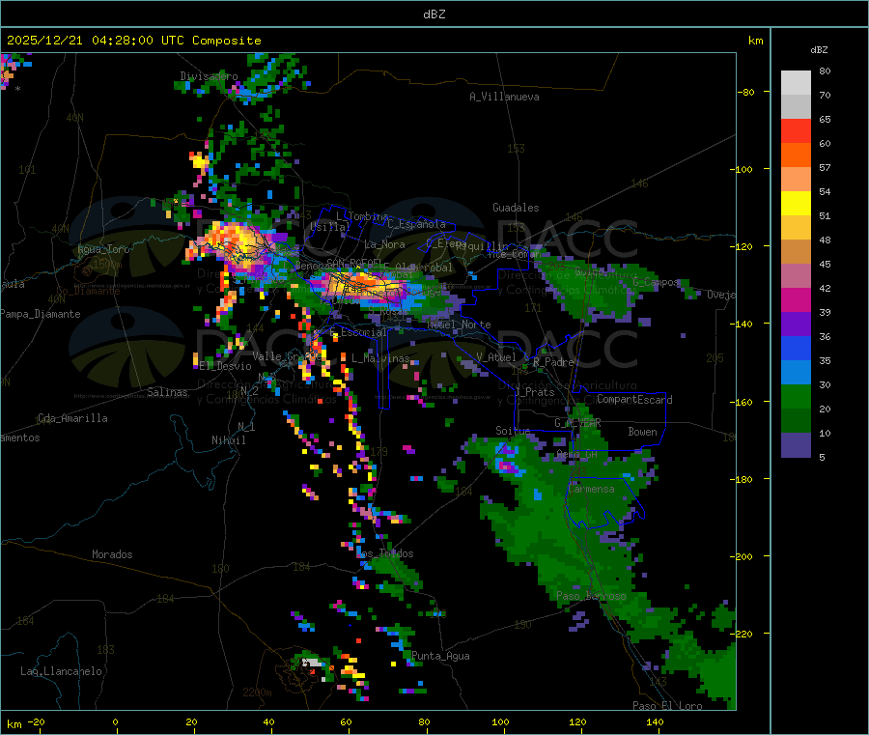Image resolution: width=869 pixels, height=735 pixels.
Task: Click the Guadales map label
Action: coord(516,208)
